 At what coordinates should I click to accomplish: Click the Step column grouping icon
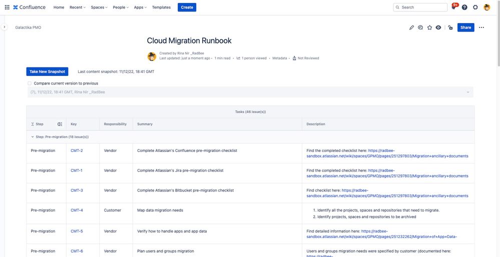60,124
